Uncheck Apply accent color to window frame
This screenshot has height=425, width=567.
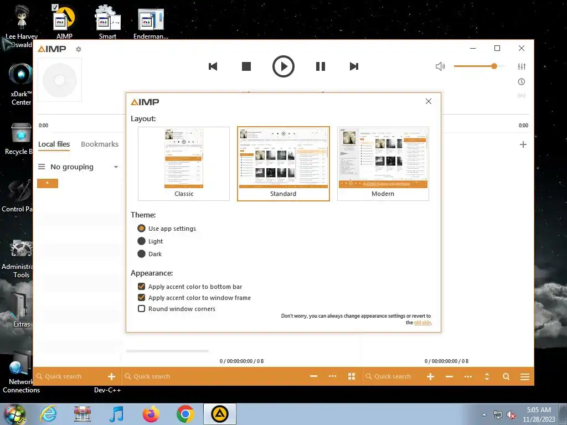tap(194, 298)
